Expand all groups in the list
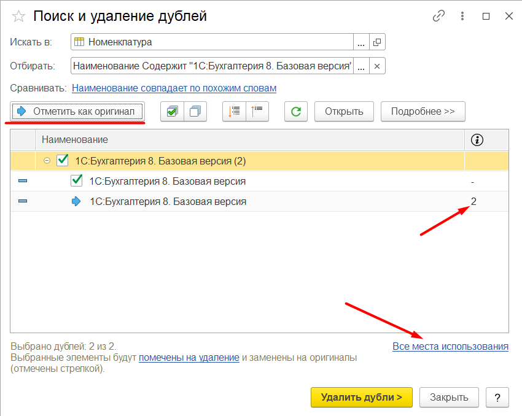Image resolution: width=522 pixels, height=416 pixels. point(234,112)
